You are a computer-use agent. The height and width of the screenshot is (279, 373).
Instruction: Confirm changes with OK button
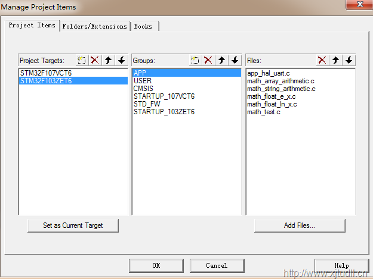click(156, 265)
